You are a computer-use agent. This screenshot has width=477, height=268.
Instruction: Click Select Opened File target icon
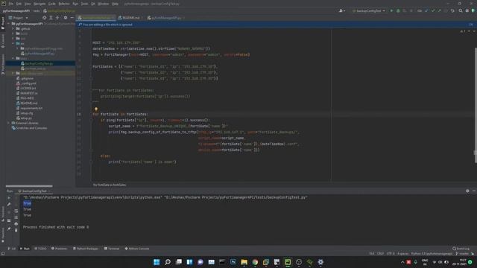[45, 18]
